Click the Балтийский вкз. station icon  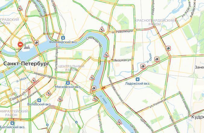click(x=12, y=123)
